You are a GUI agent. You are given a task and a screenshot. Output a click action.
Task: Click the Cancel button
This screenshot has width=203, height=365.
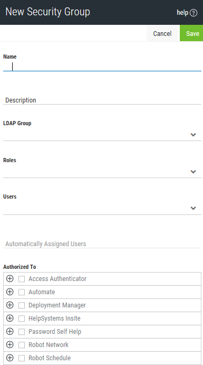[x=162, y=33]
